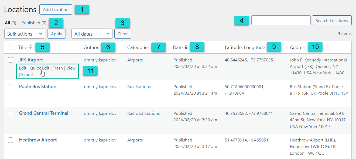
Task: Click the Poole Bus Station coordinates text
Action: point(245,90)
